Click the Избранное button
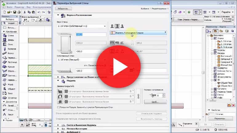237x133 pixels. (x=63, y=9)
